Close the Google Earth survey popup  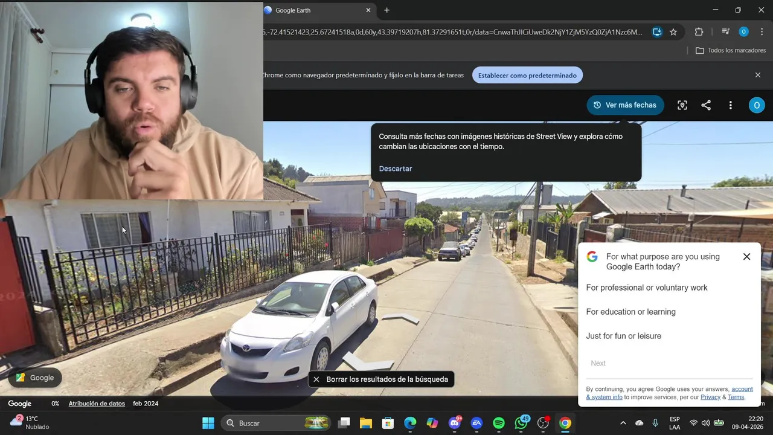(746, 257)
